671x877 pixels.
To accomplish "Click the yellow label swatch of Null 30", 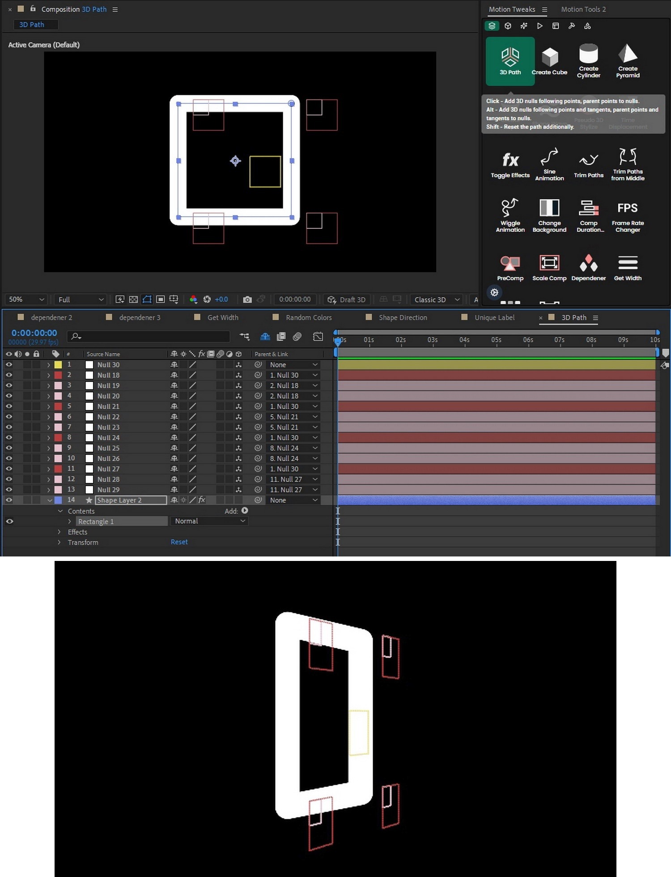I will click(x=58, y=365).
